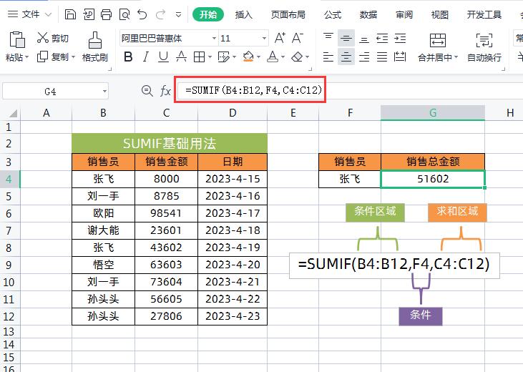Click the Cut (剪切) scissors icon

[x=43, y=39]
